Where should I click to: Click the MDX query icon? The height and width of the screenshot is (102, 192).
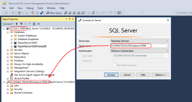(x=70, y=13)
